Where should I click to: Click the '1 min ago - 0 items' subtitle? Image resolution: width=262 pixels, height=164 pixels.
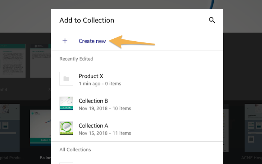pos(100,84)
